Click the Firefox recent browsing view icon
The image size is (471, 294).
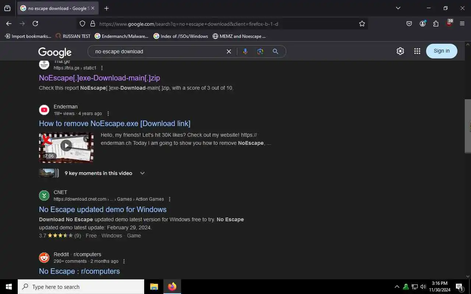7,8
